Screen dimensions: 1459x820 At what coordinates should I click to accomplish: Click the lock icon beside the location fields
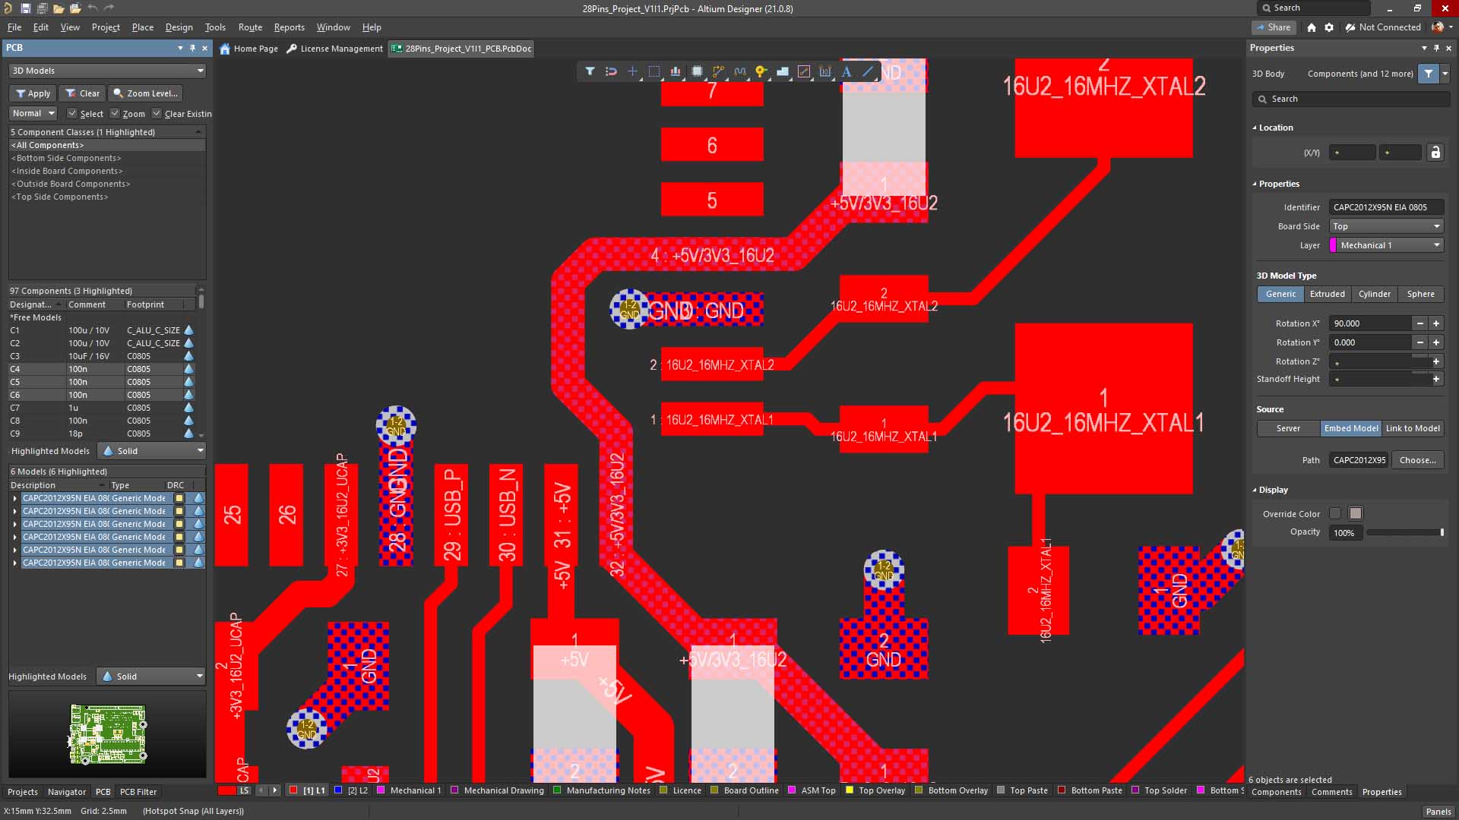pyautogui.click(x=1435, y=153)
